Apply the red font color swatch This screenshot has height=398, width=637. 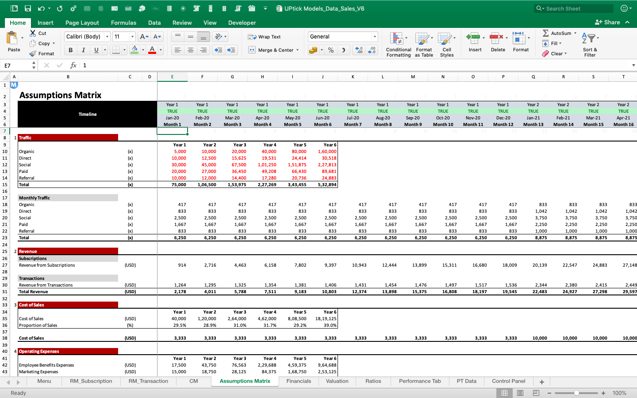(x=152, y=50)
